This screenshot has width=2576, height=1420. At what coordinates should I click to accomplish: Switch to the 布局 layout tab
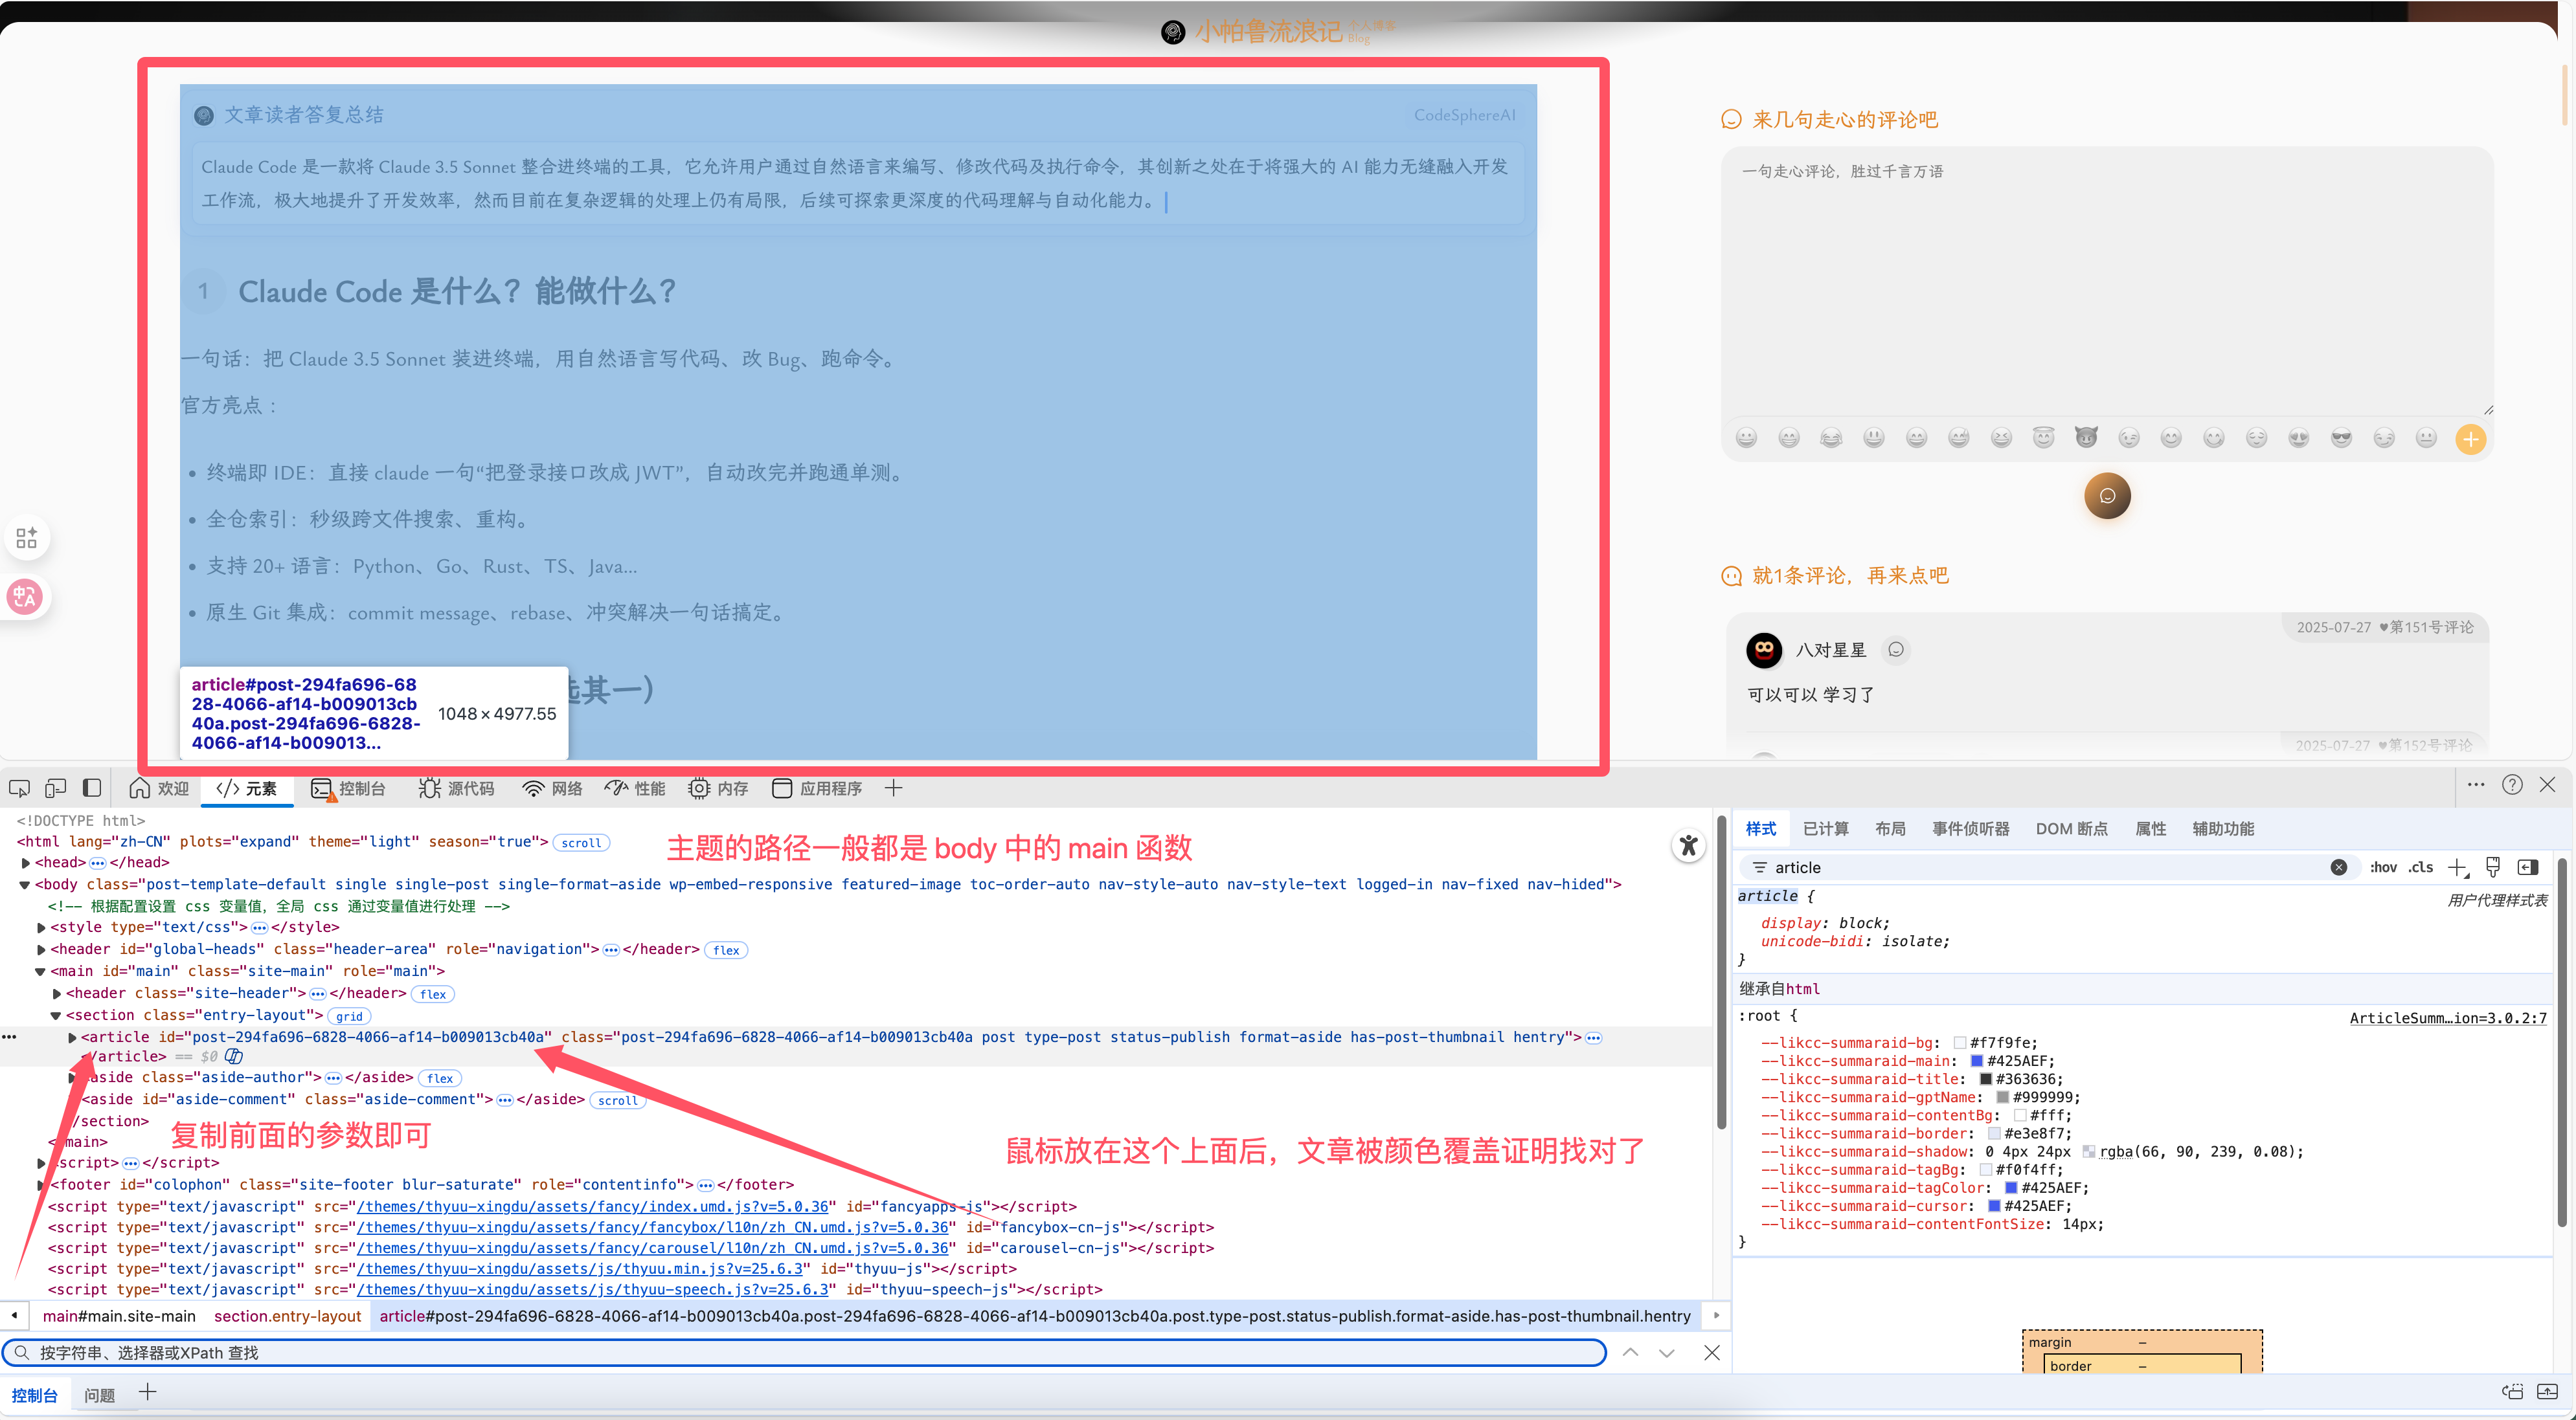pyautogui.click(x=1890, y=828)
